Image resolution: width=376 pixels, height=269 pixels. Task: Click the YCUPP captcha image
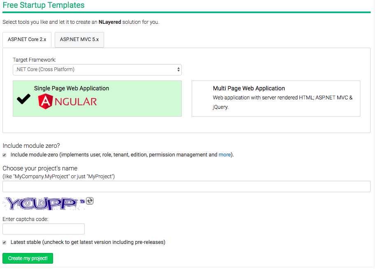point(44,203)
